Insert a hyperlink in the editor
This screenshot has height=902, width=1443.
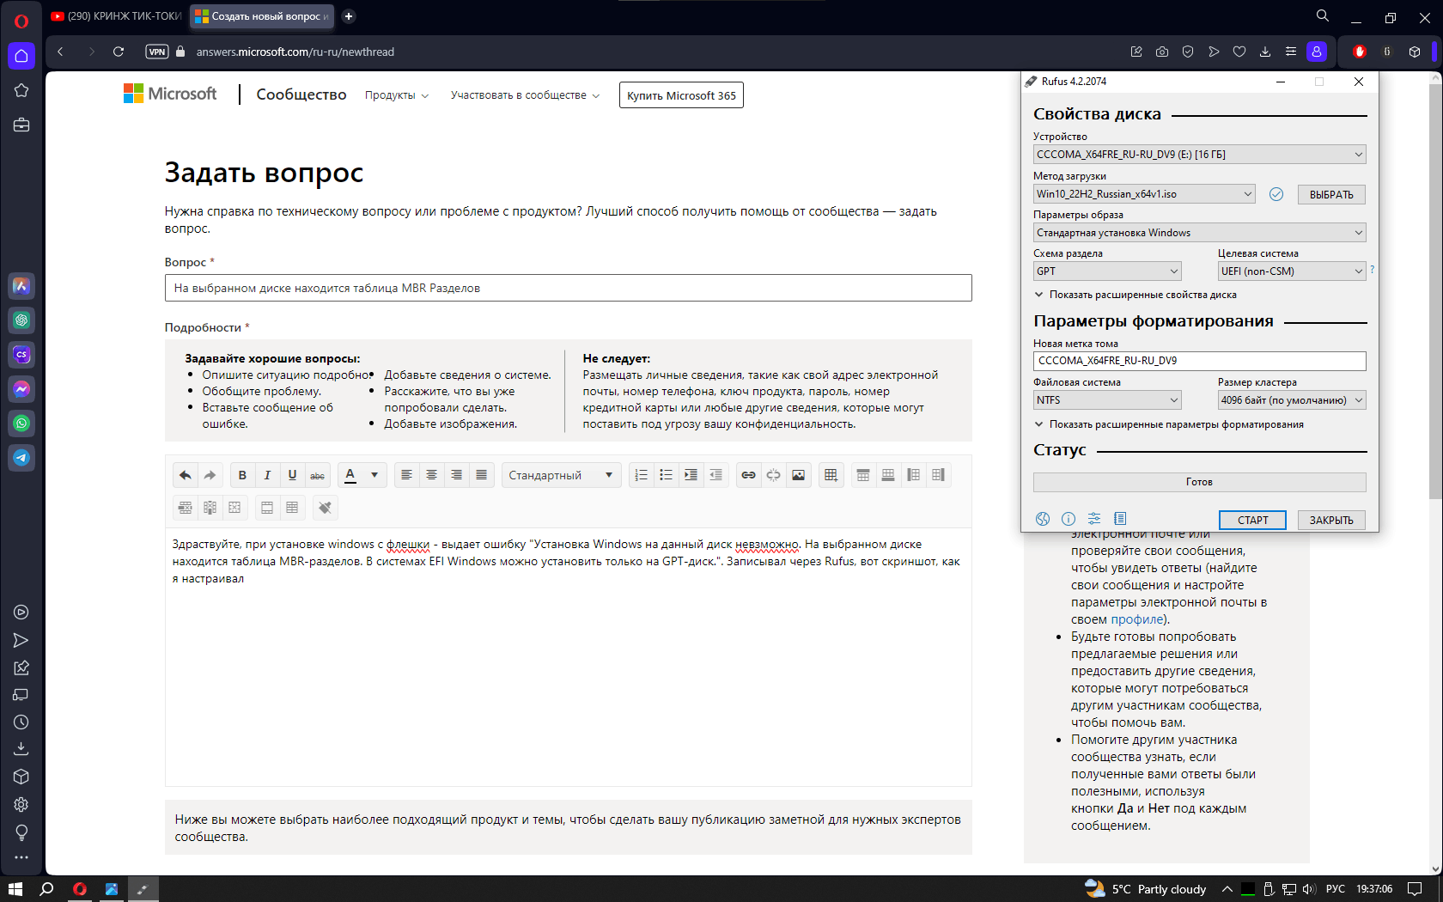[749, 475]
